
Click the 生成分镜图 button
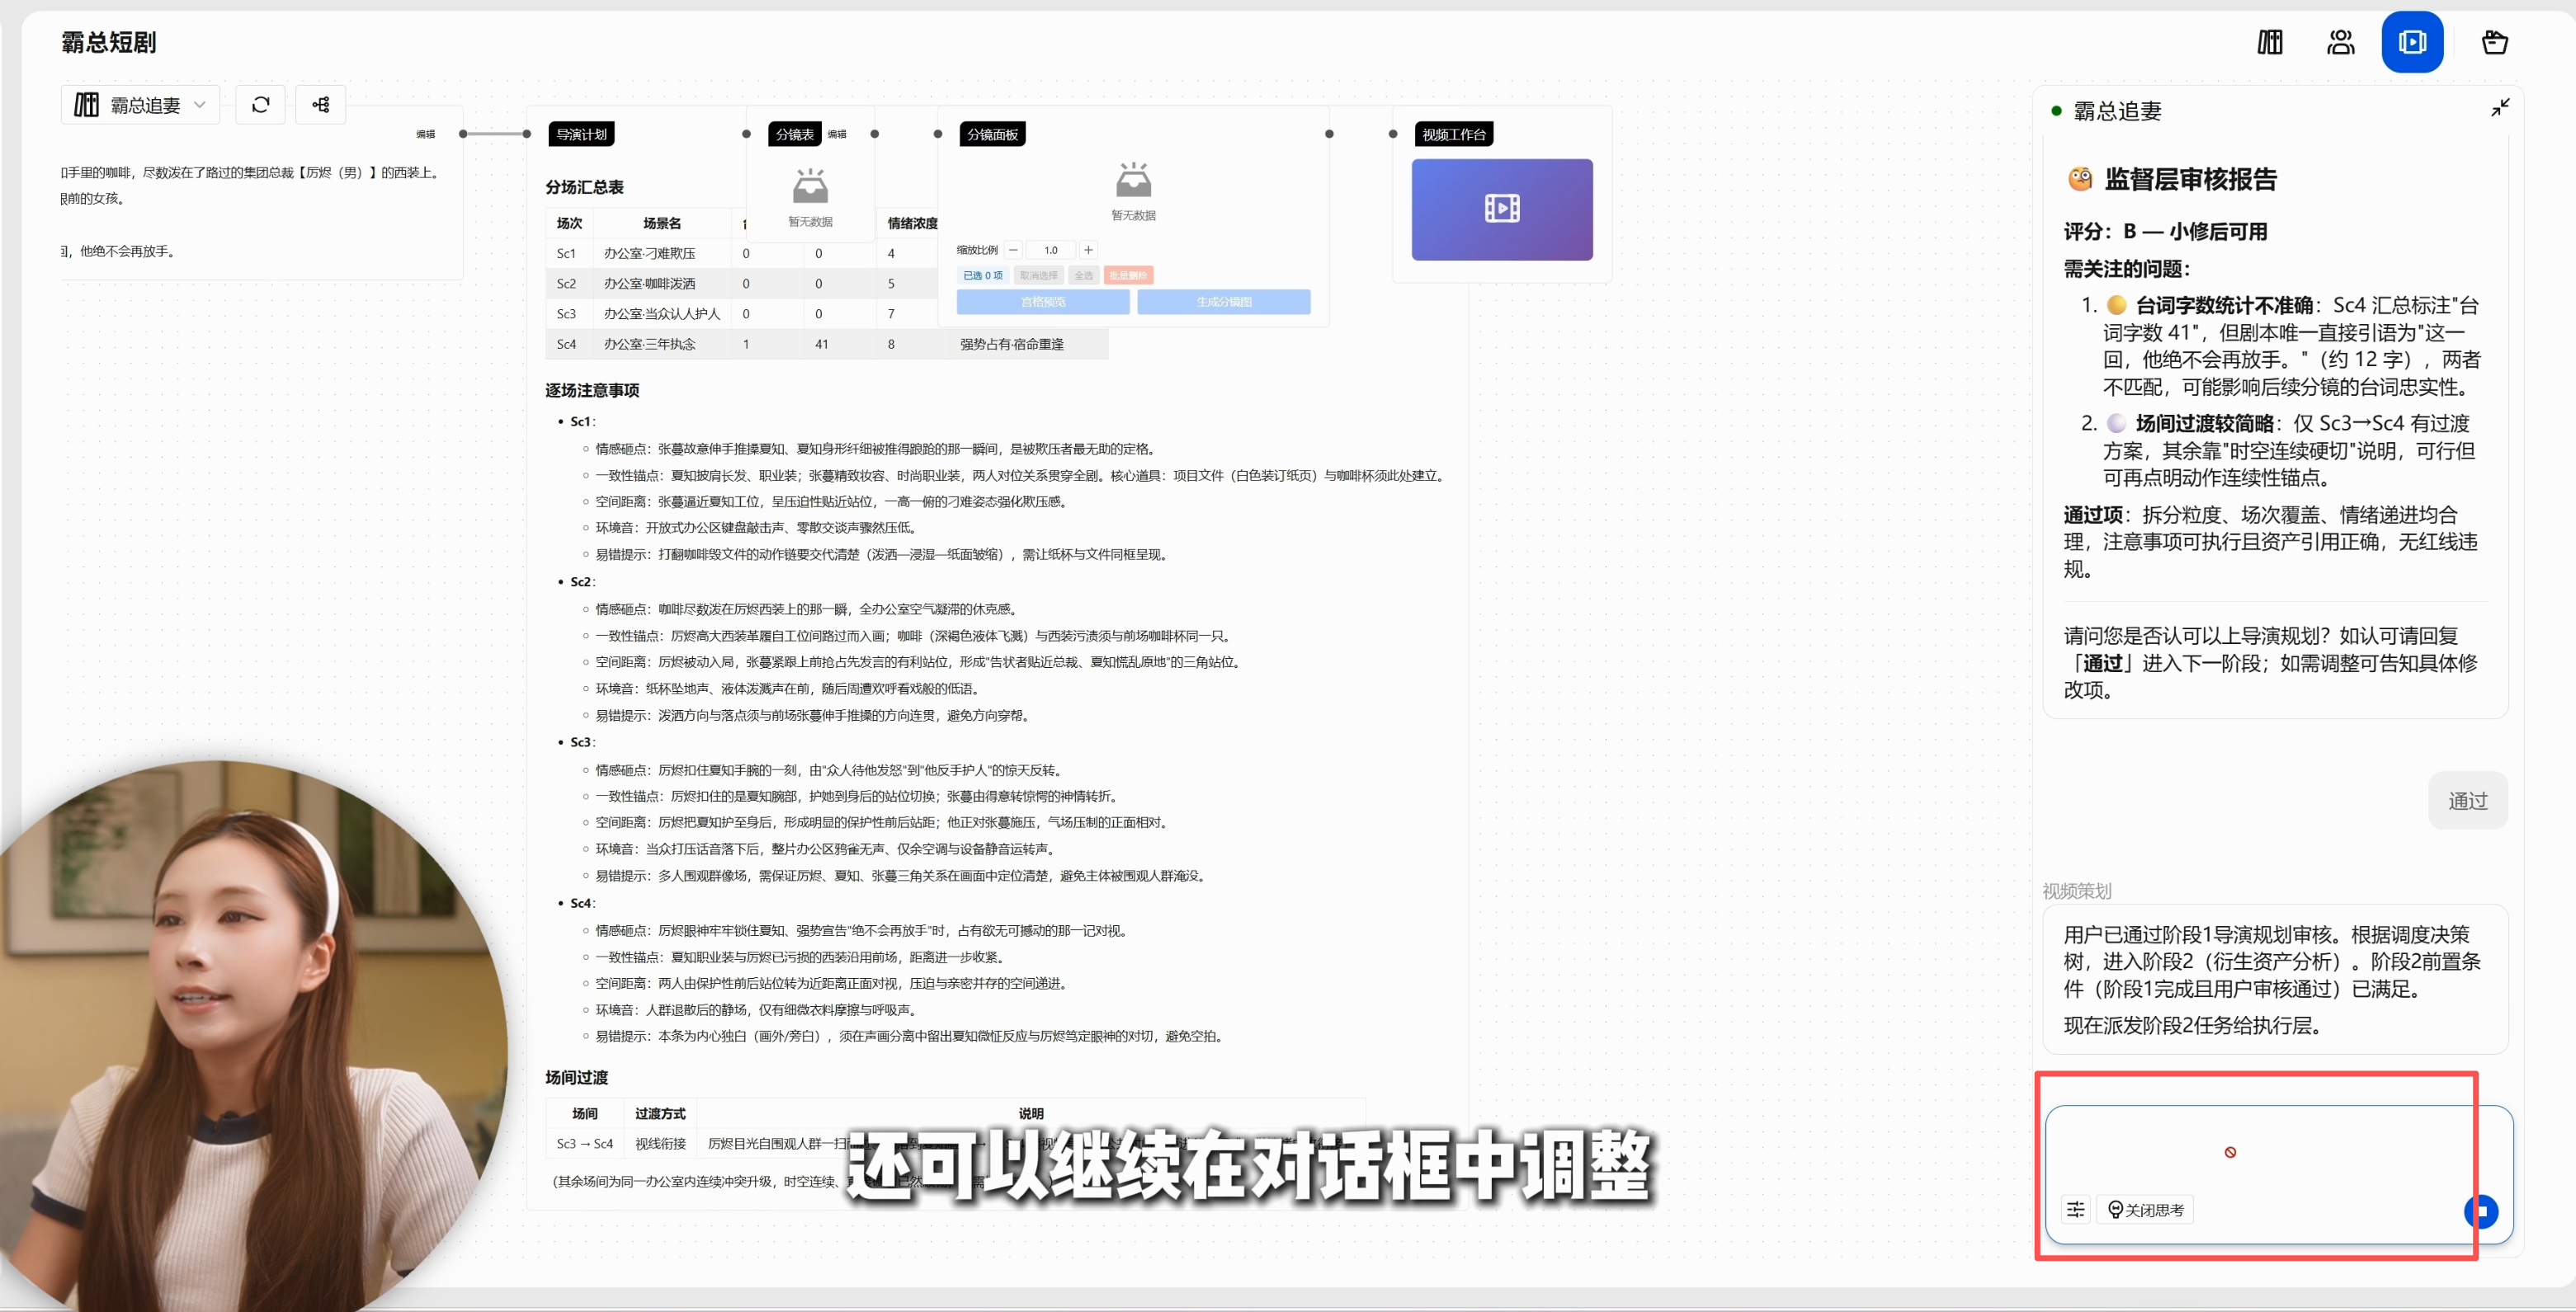(1224, 302)
